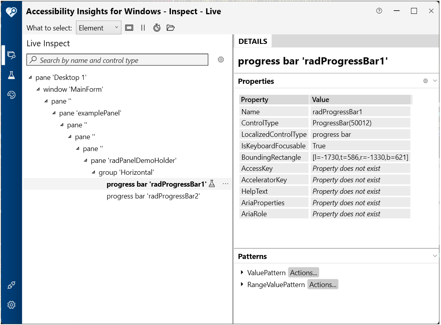441x325 pixels.
Task: Click the LocalizedControlType property cell
Action: point(274,134)
